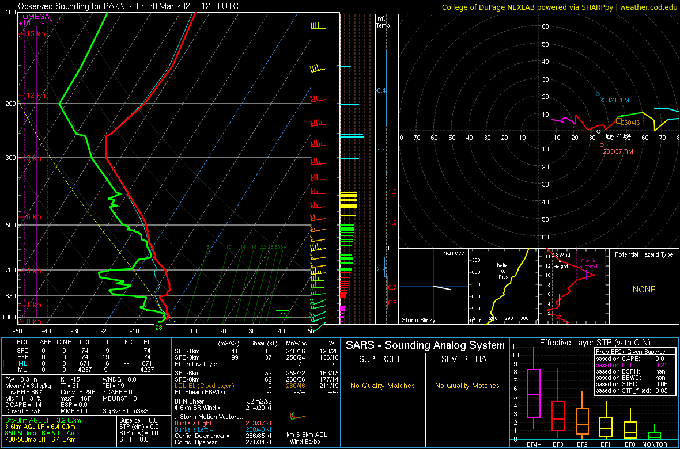Click the Effective Layer STP (with CIN) title

[595, 343]
